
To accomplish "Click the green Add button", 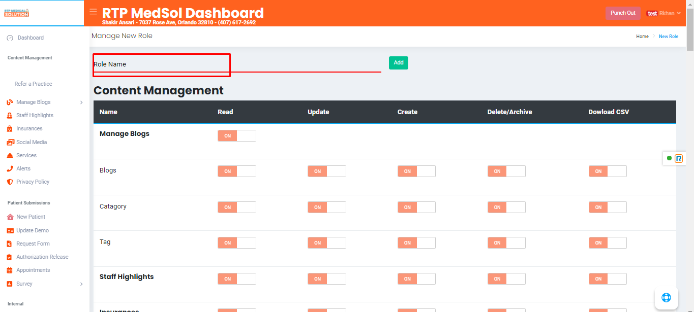I will tap(399, 63).
